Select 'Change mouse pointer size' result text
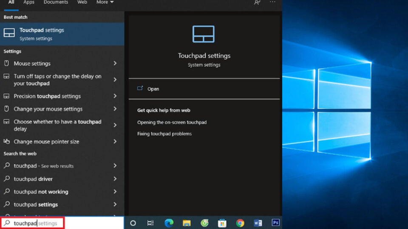The width and height of the screenshot is (408, 229). (x=46, y=142)
